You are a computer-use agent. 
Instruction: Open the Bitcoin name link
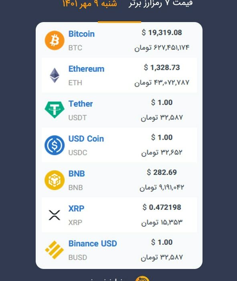coord(81,34)
